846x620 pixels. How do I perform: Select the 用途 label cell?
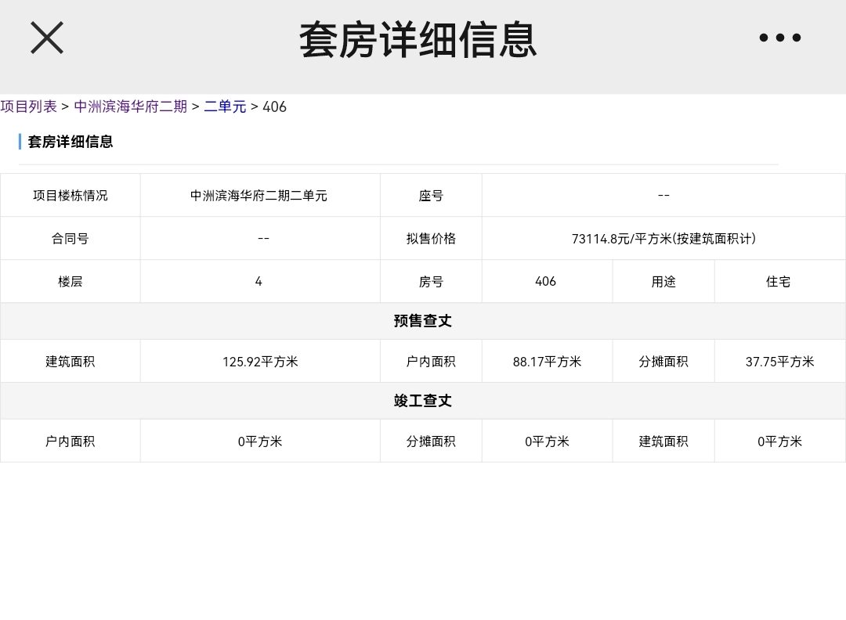(x=663, y=281)
